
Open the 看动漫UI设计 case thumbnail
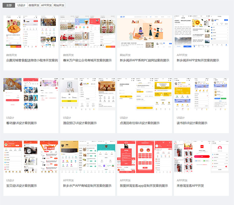(x=31, y=94)
